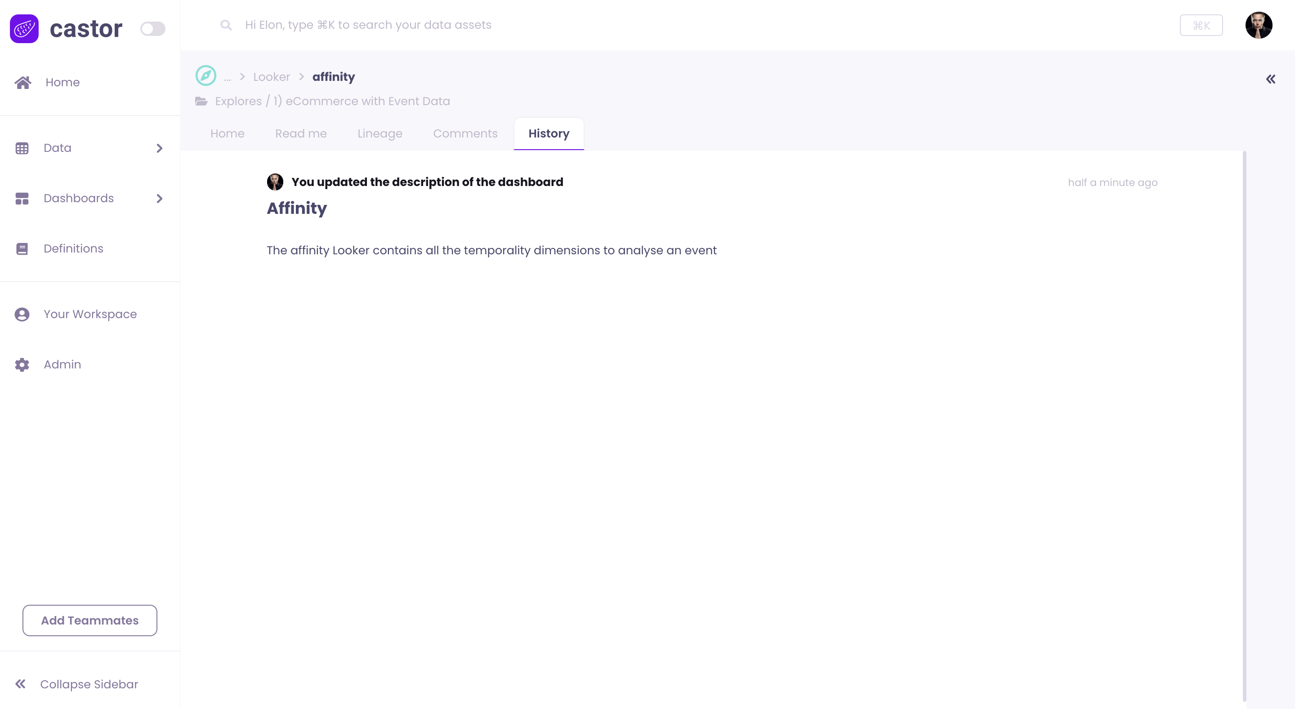Open Admin settings gear
This screenshot has height=709, width=1295.
pos(22,364)
